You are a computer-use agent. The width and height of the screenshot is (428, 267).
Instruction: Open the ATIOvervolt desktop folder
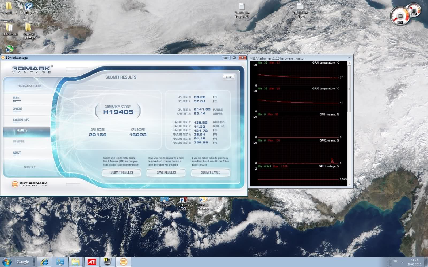tap(9, 29)
